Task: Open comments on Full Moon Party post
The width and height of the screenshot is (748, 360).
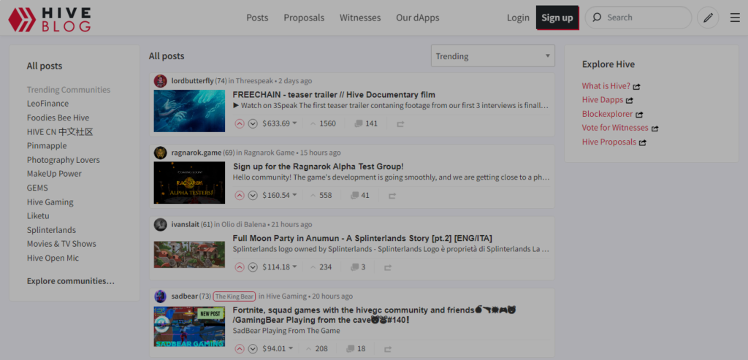Action: pos(358,267)
